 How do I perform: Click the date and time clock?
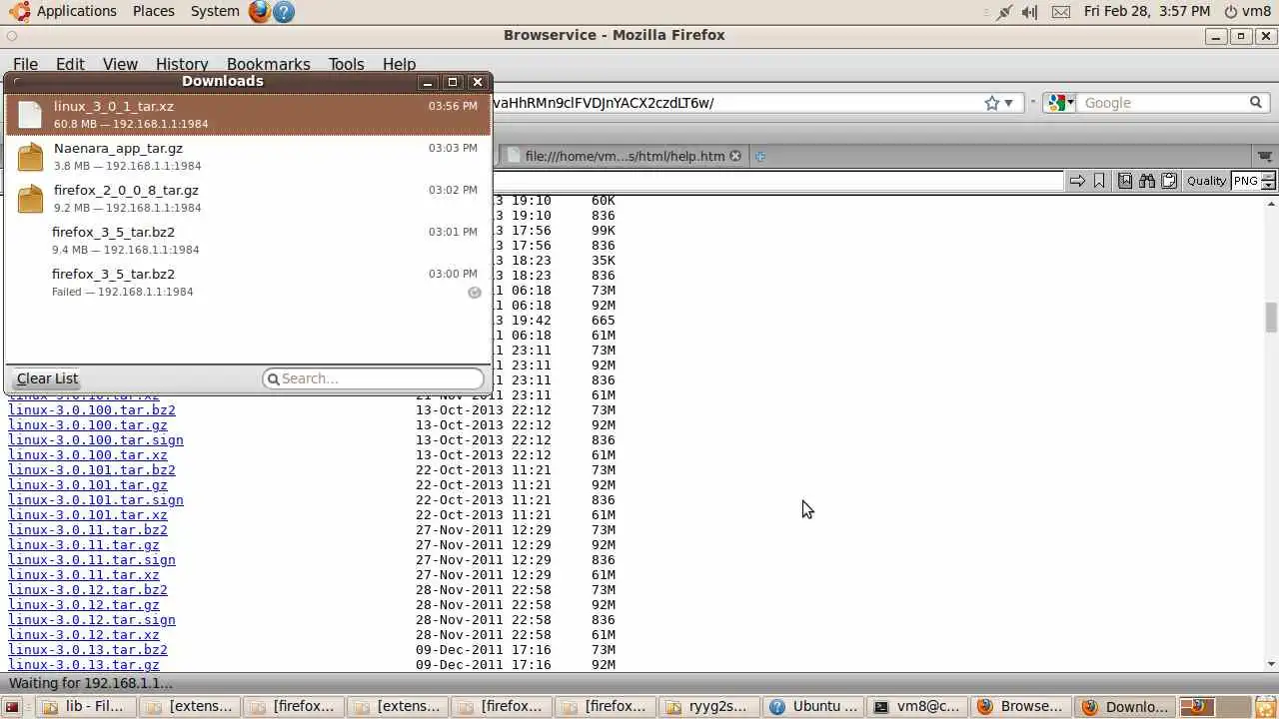(x=1147, y=11)
